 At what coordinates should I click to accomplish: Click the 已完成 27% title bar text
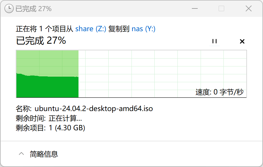[33, 9]
